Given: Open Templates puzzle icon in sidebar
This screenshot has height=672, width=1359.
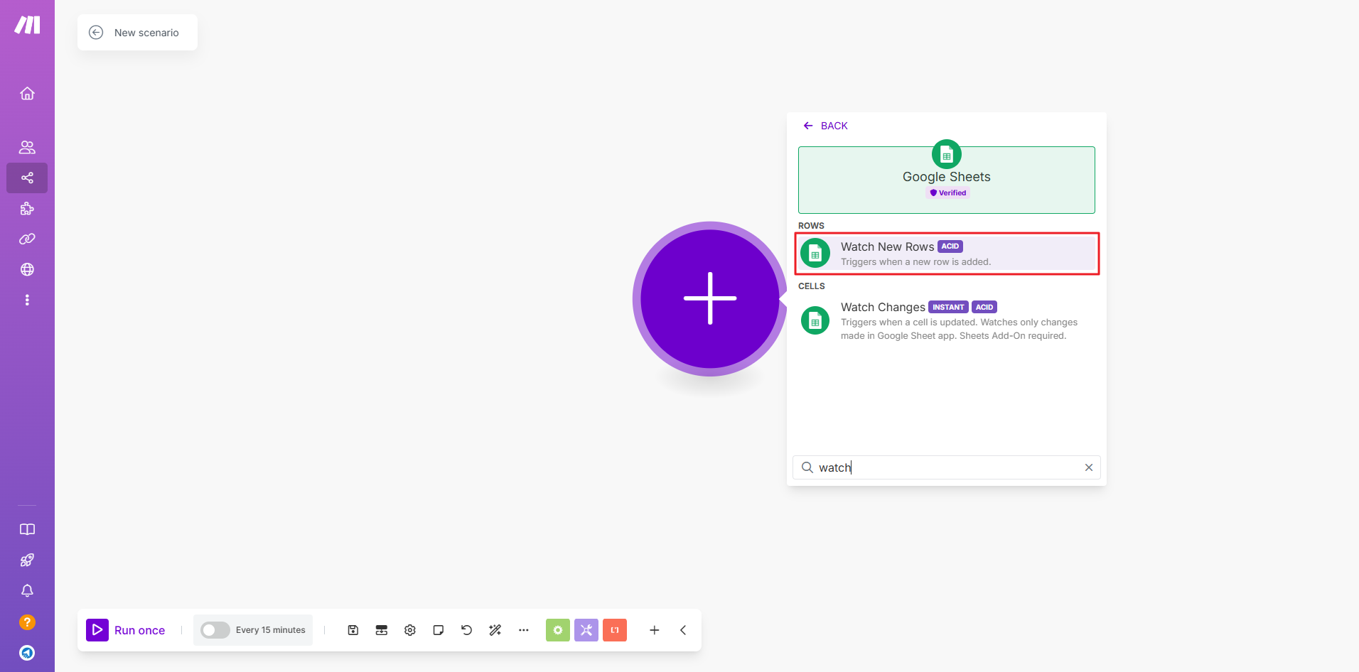Looking at the screenshot, I should 27,209.
